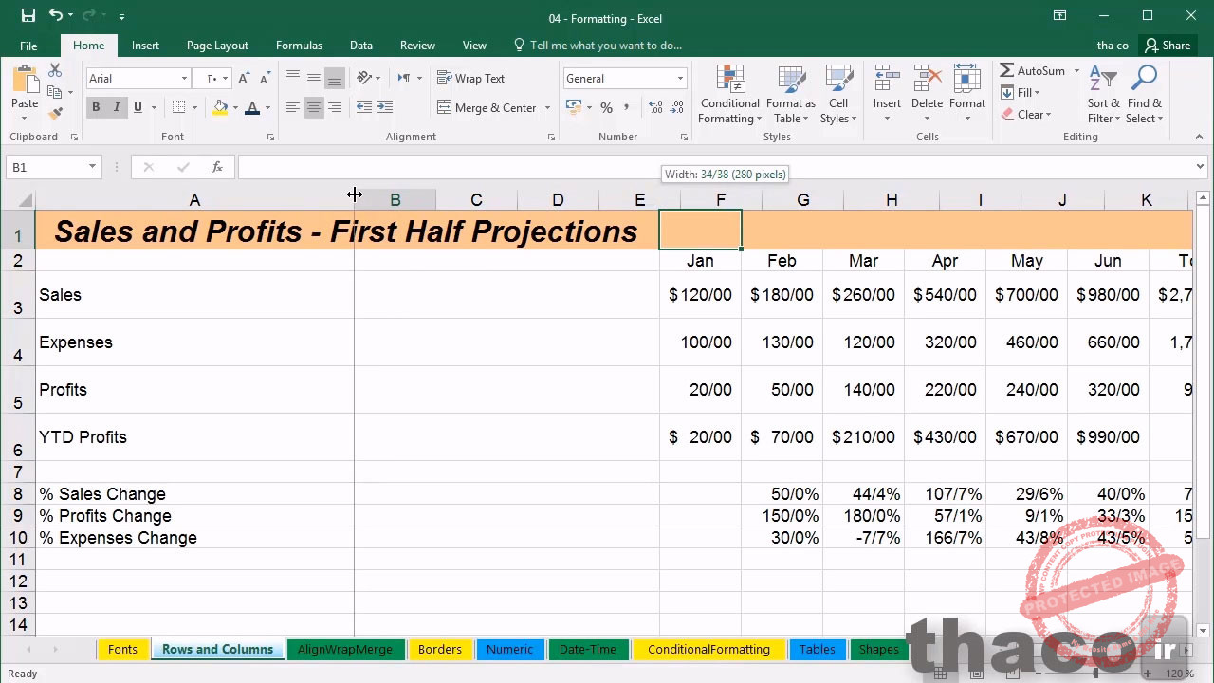
Task: Click the Share button
Action: 1168,46
